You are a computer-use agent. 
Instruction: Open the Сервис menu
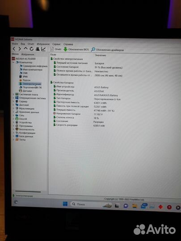pyautogui.click(x=56, y=44)
